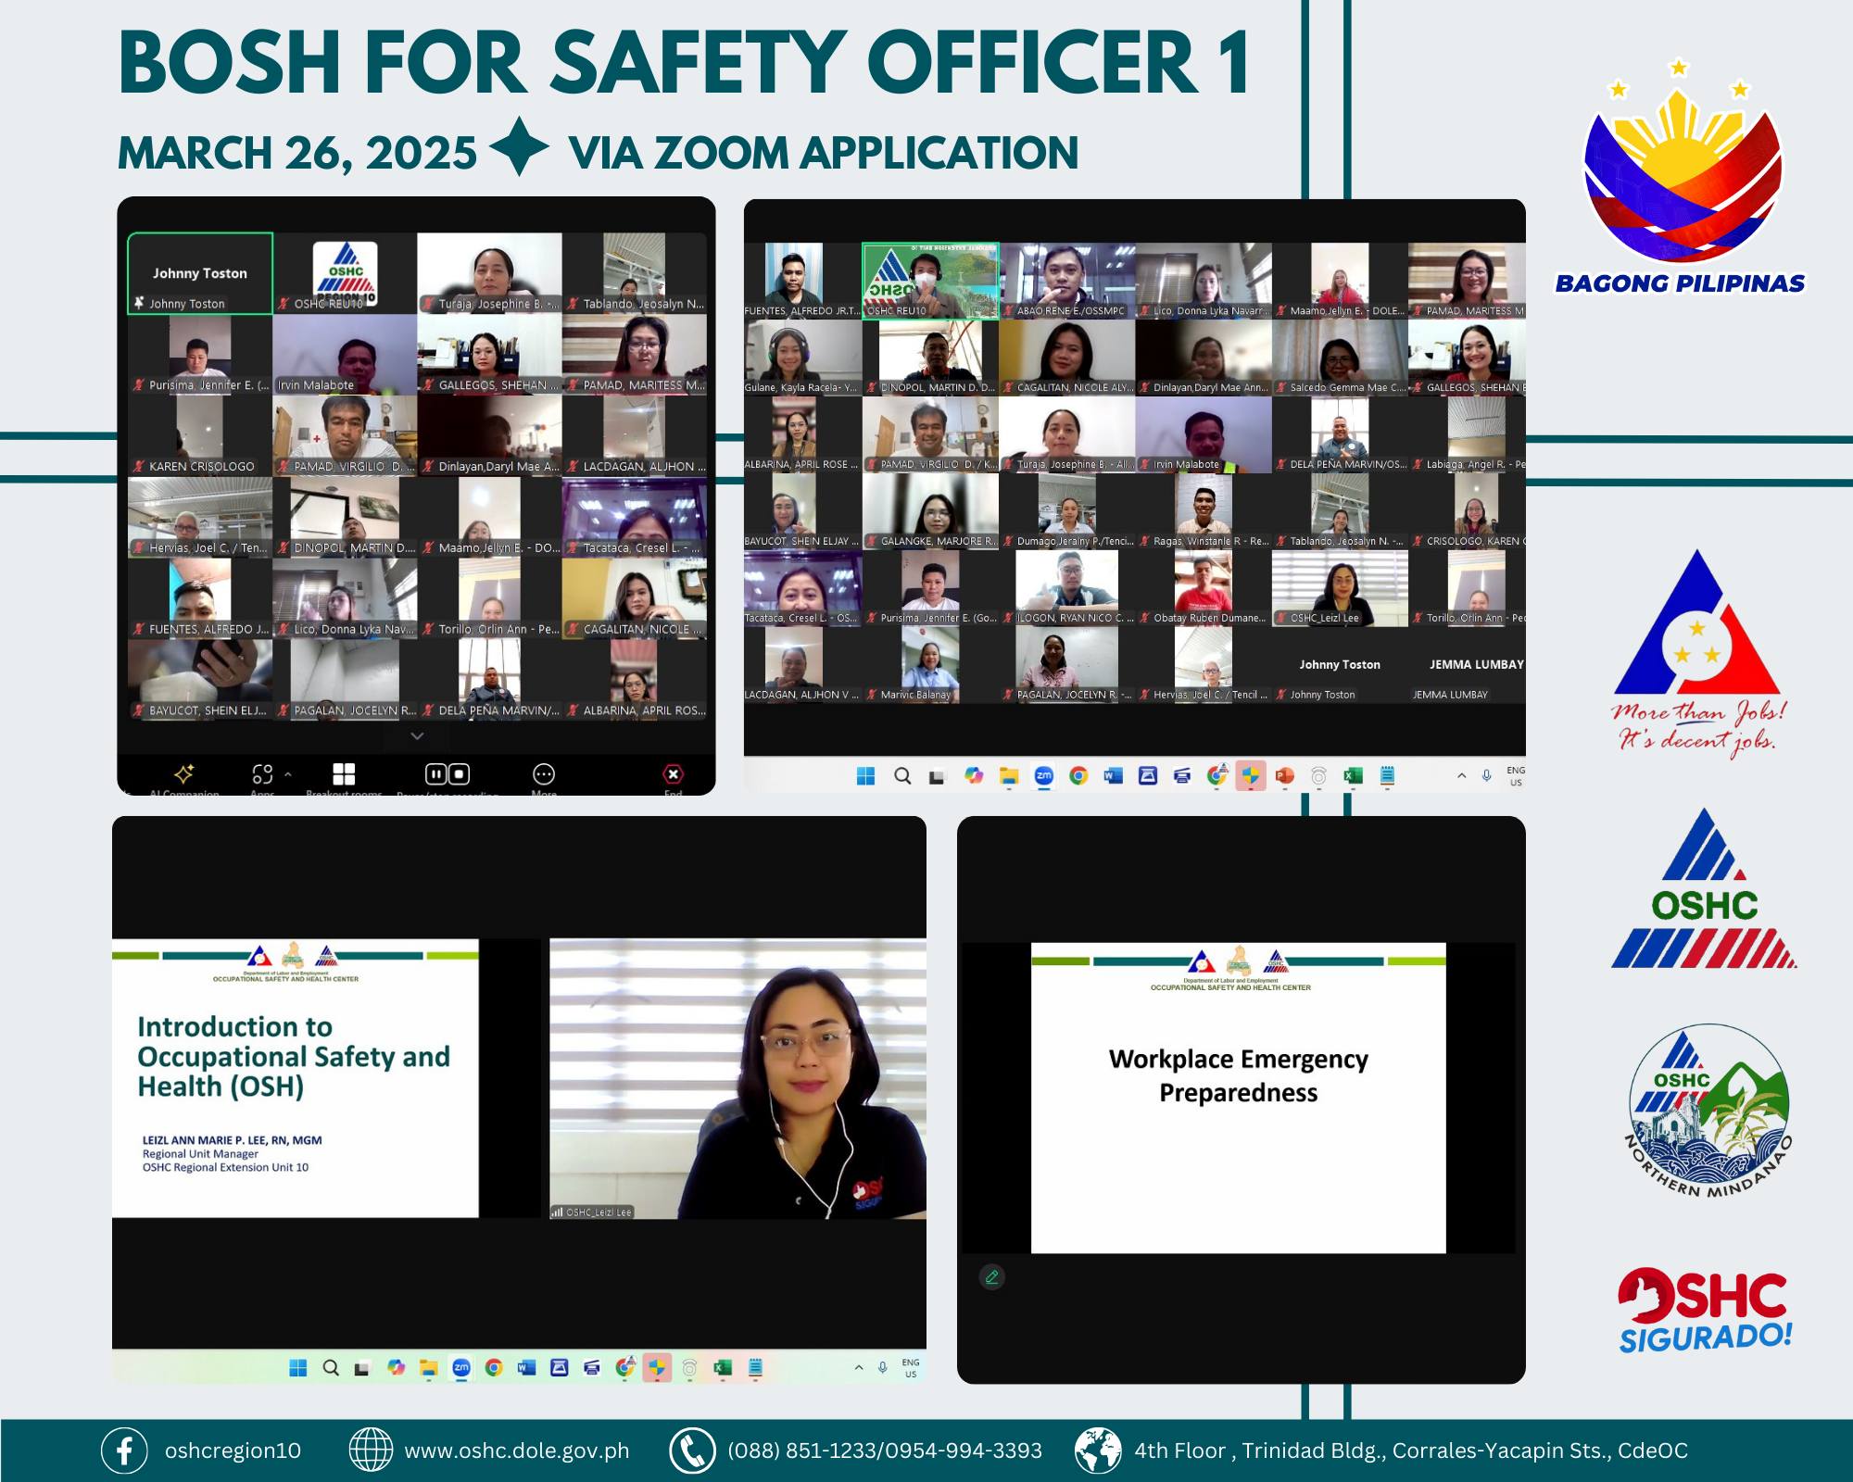The width and height of the screenshot is (1853, 1482).
Task: Click the Facebook icon in the footer
Action: (x=124, y=1451)
